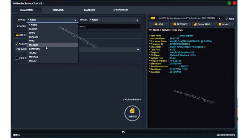Click the yellow port connector icon
249x138 pixels.
tap(153, 18)
